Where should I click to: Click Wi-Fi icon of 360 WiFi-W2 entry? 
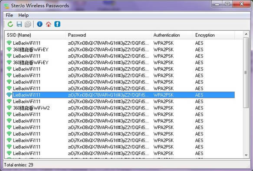[x=9, y=107]
